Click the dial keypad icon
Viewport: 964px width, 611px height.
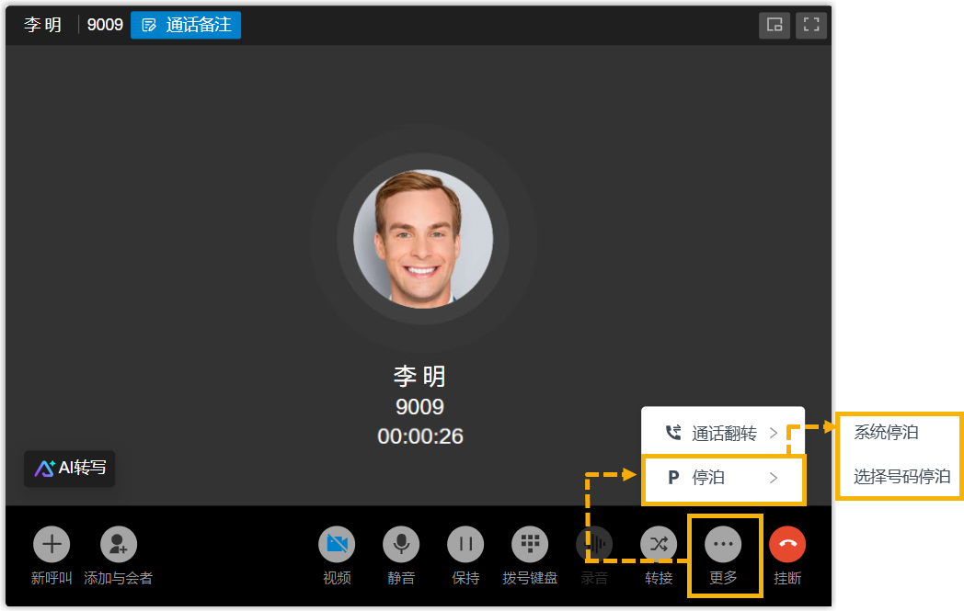(530, 544)
